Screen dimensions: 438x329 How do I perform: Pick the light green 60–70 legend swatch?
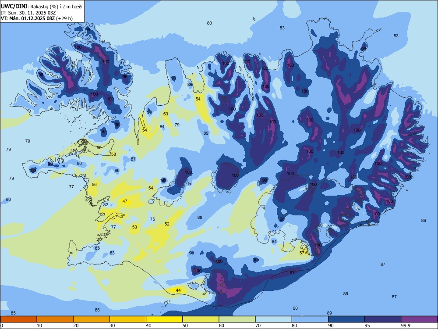(237, 319)
